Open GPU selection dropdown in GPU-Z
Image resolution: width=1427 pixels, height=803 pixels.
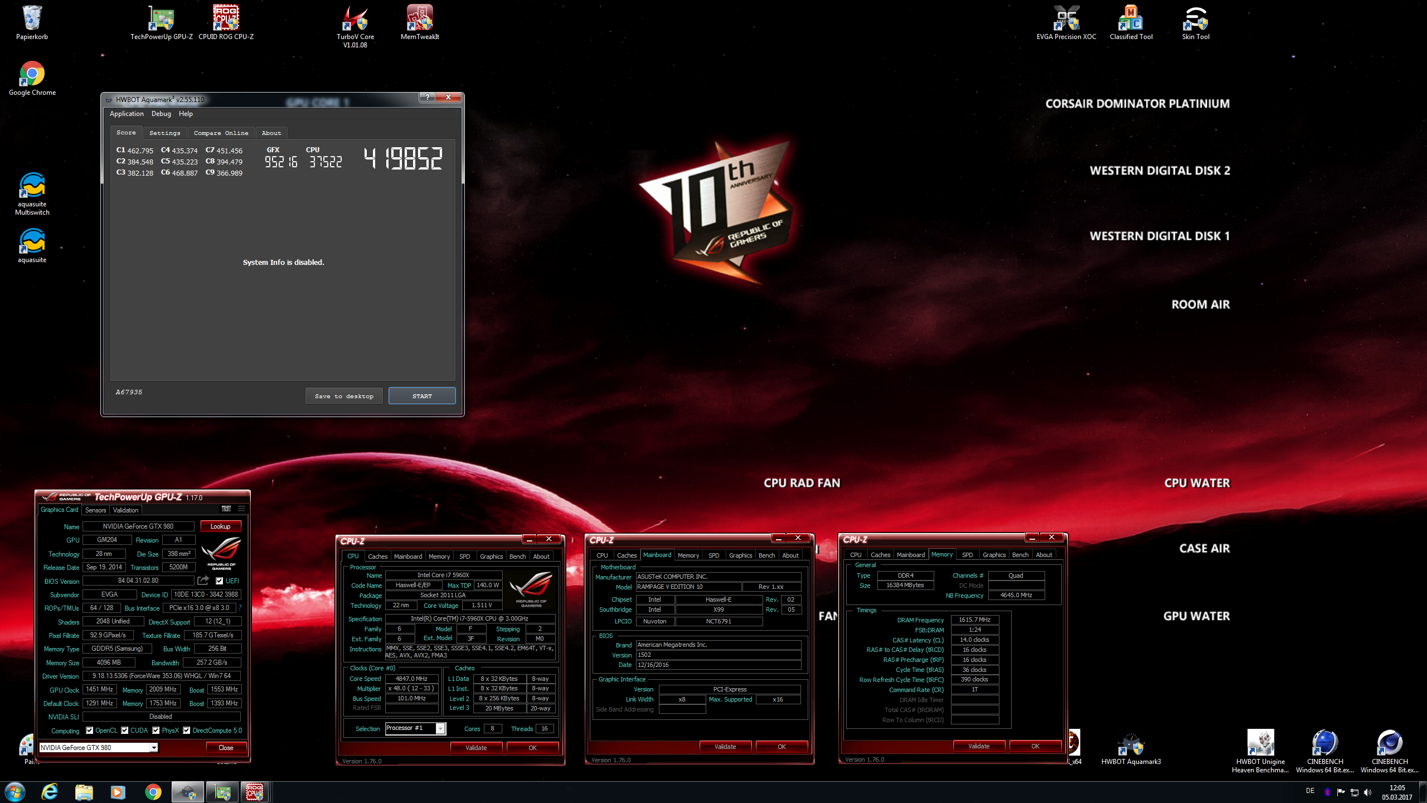click(99, 747)
